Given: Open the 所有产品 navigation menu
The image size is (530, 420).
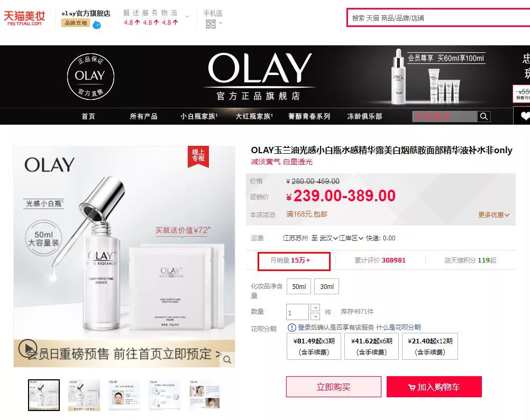Looking at the screenshot, I should click(x=144, y=116).
